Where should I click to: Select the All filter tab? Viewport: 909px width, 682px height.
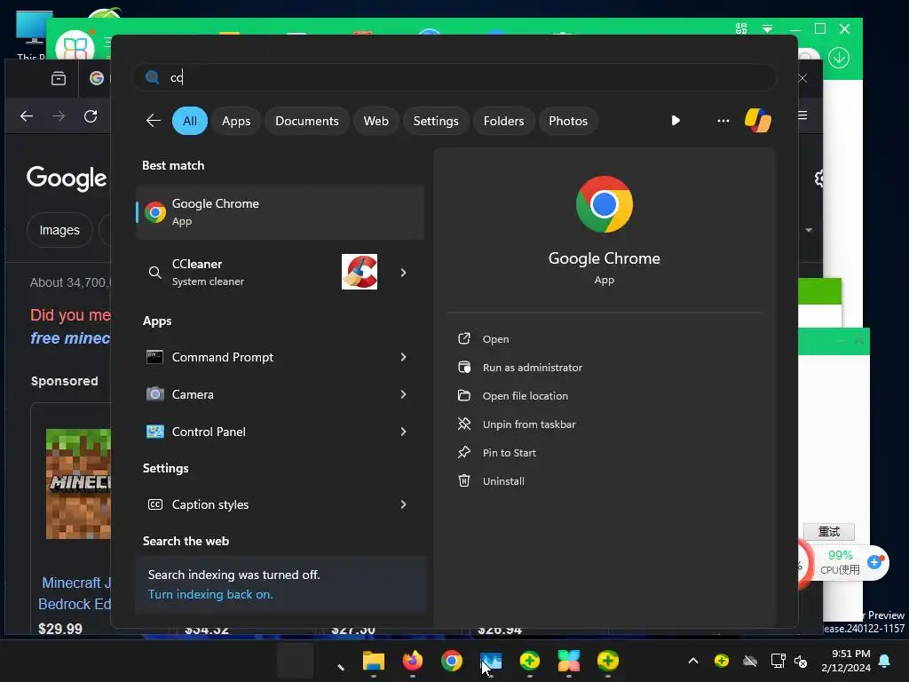[190, 121]
